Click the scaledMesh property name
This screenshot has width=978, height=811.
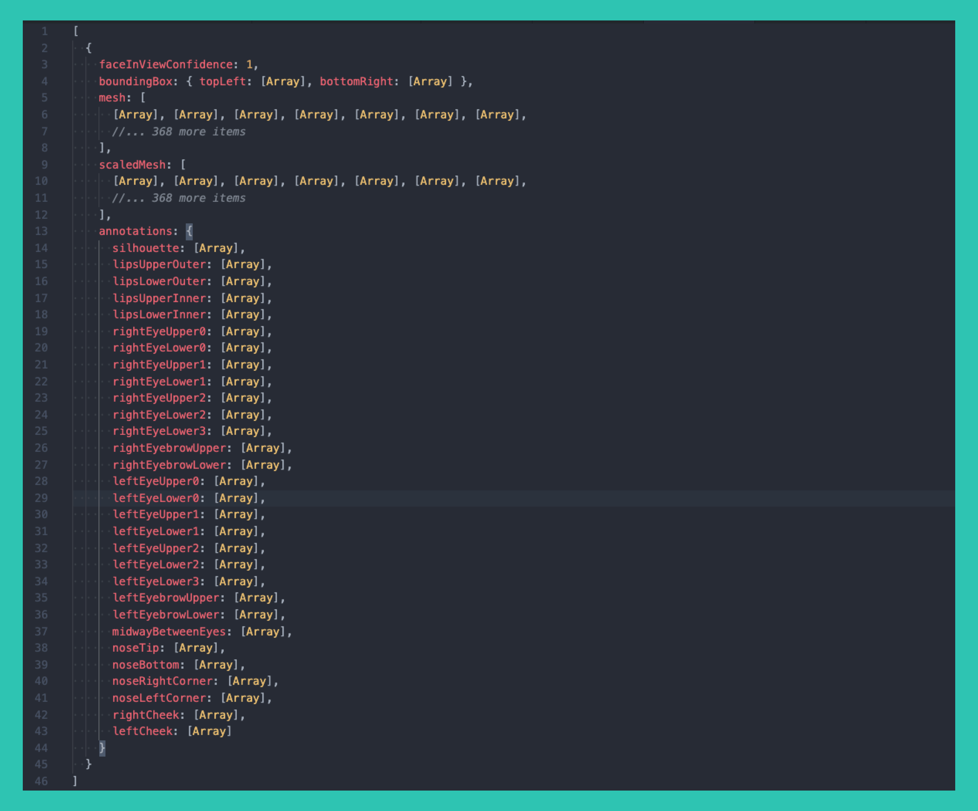(132, 165)
